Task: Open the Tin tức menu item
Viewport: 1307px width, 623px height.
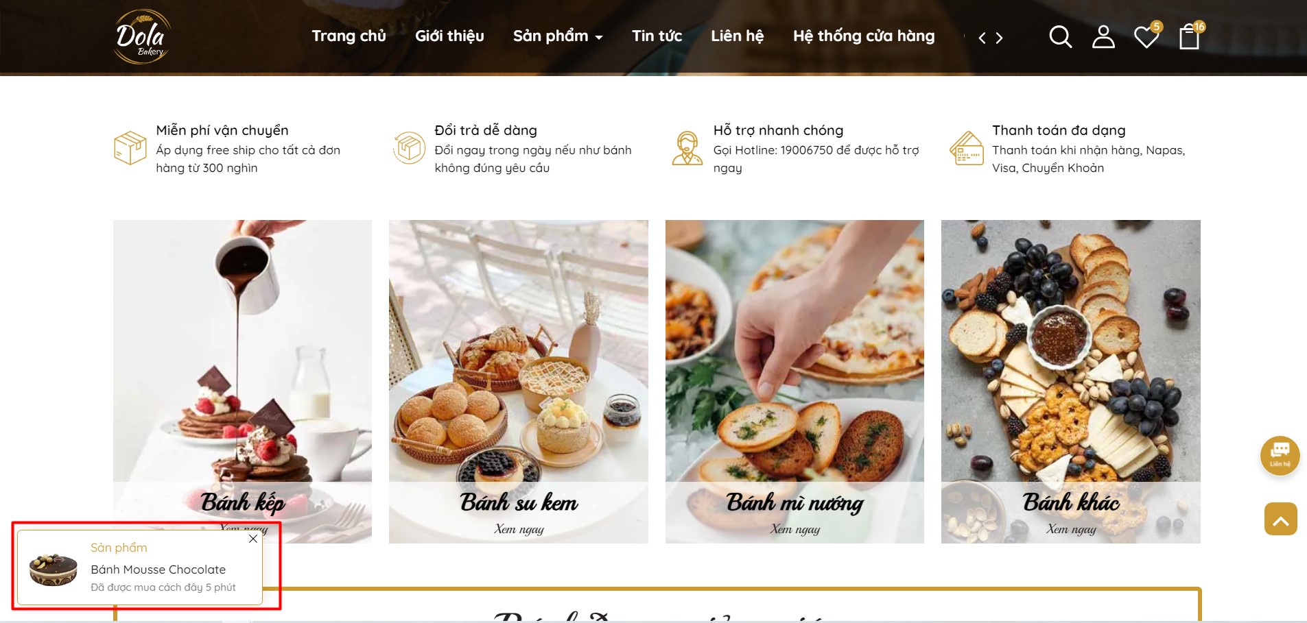Action: pos(657,36)
